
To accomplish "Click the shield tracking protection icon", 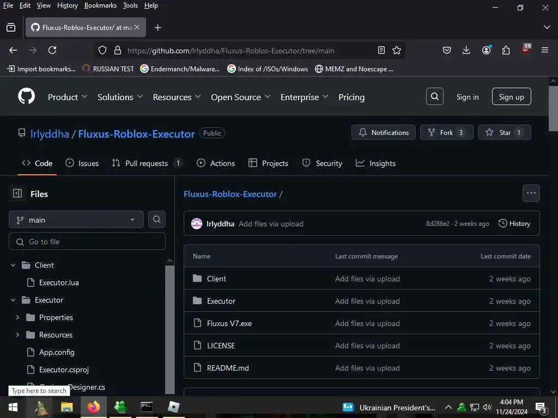I will [102, 50].
